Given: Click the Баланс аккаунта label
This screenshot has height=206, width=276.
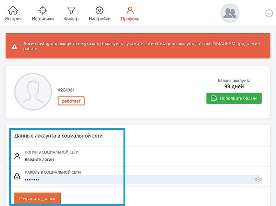Looking at the screenshot, I should point(234,81).
